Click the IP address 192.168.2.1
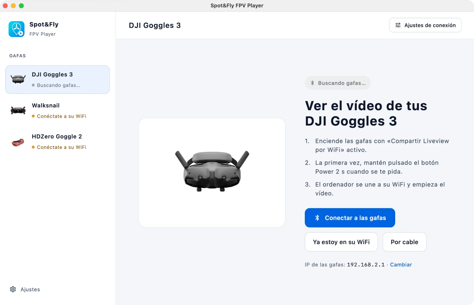The height and width of the screenshot is (305, 474). tap(366, 265)
